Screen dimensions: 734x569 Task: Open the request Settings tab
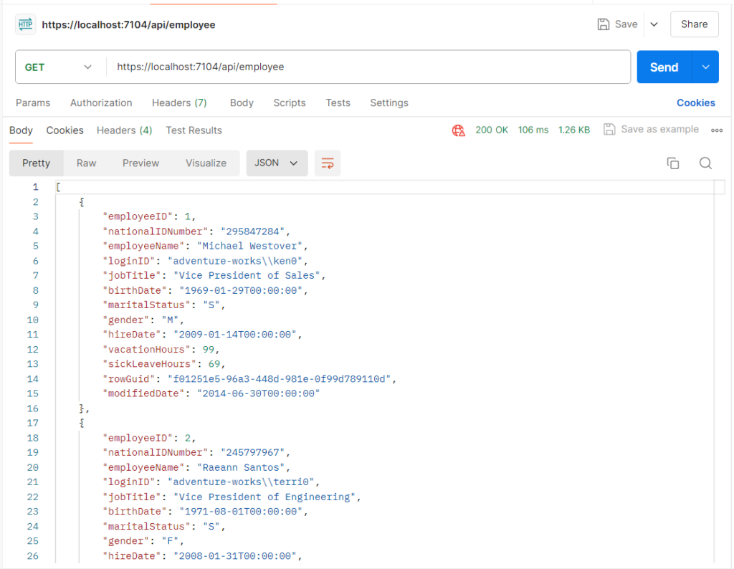(x=389, y=102)
